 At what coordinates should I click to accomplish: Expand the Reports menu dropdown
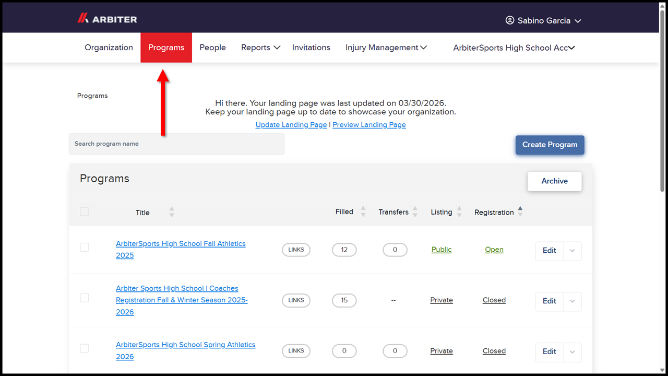click(260, 48)
